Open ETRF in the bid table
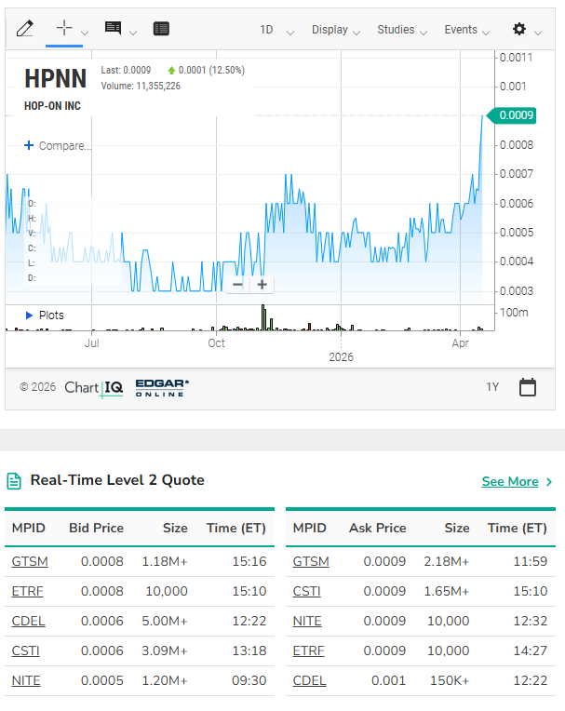Screen dimensions: 565x711 pos(27,591)
